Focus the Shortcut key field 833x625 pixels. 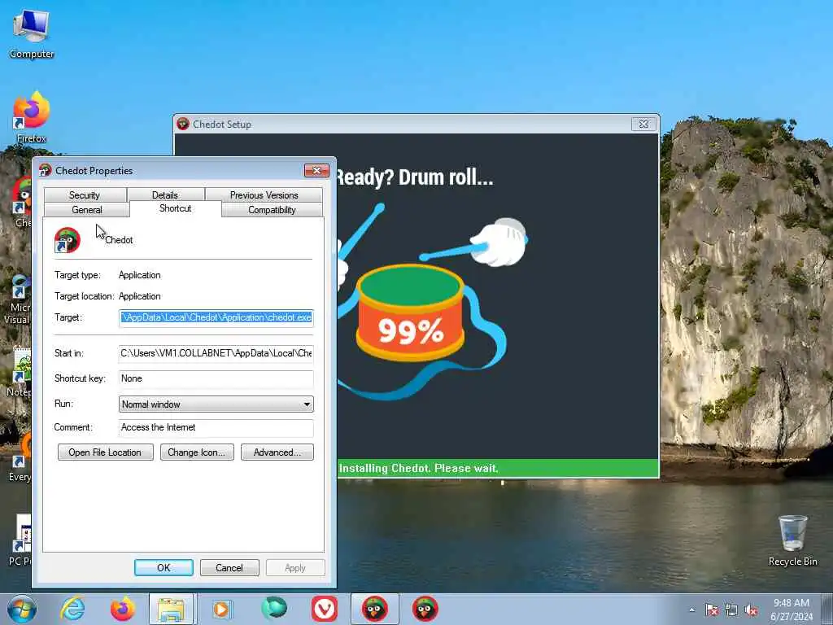216,378
